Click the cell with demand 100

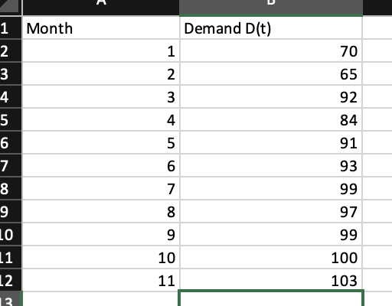(271, 258)
